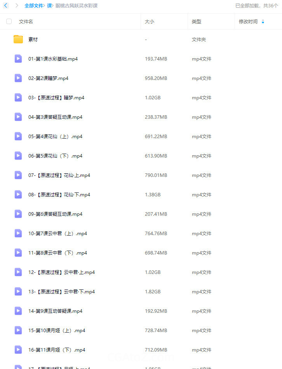This screenshot has height=369, width=282.
Task: Go to 全部文件 in breadcrumb
Action: click(x=34, y=6)
